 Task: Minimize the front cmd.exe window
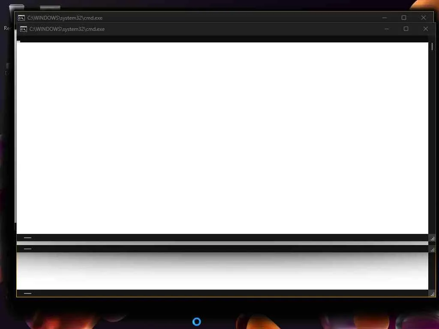[387, 29]
